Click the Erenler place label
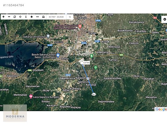 tap(92, 33)
